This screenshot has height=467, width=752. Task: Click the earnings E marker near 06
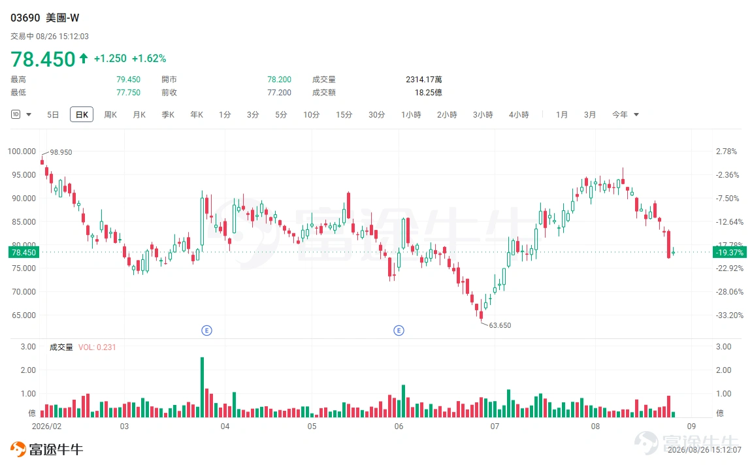[399, 330]
